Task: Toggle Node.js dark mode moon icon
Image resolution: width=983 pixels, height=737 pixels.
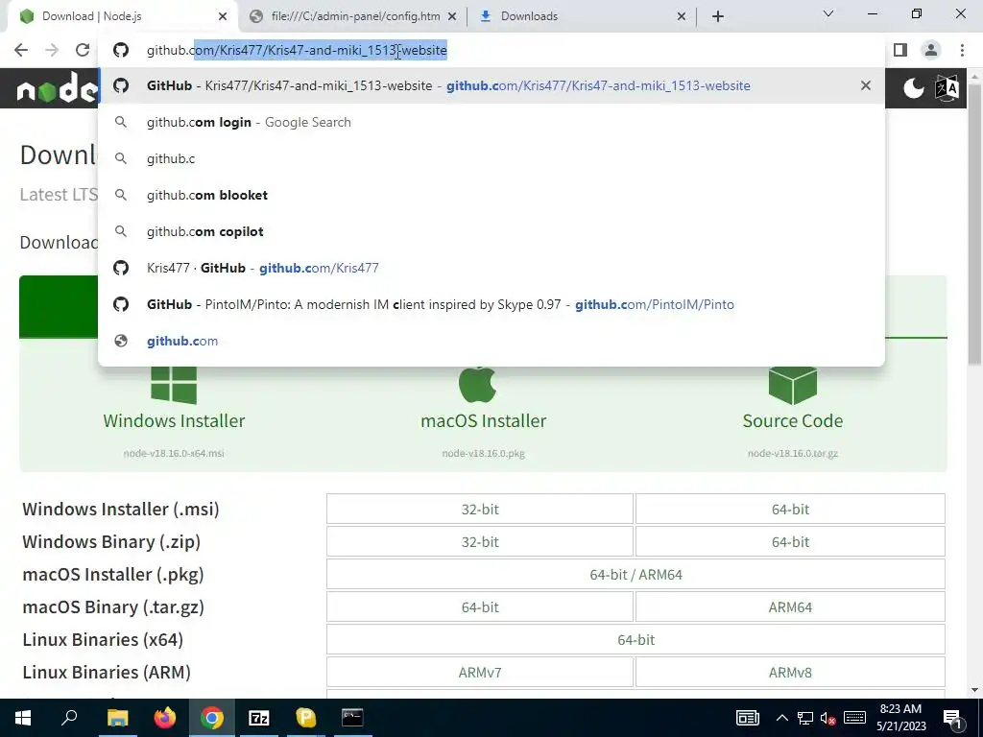Action: [x=914, y=88]
